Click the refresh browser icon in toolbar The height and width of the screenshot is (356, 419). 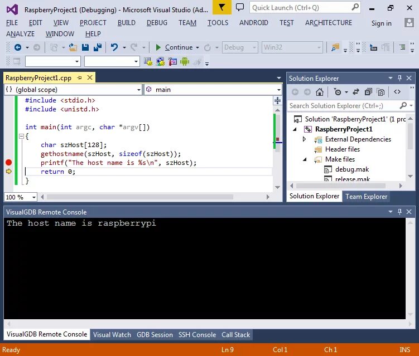[207, 47]
